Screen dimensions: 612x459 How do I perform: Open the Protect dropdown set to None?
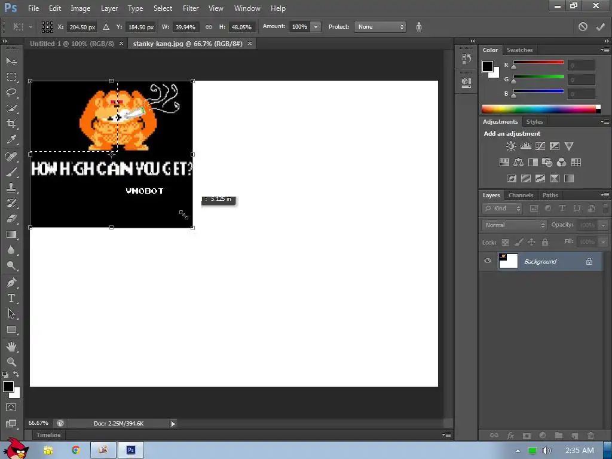pos(380,27)
